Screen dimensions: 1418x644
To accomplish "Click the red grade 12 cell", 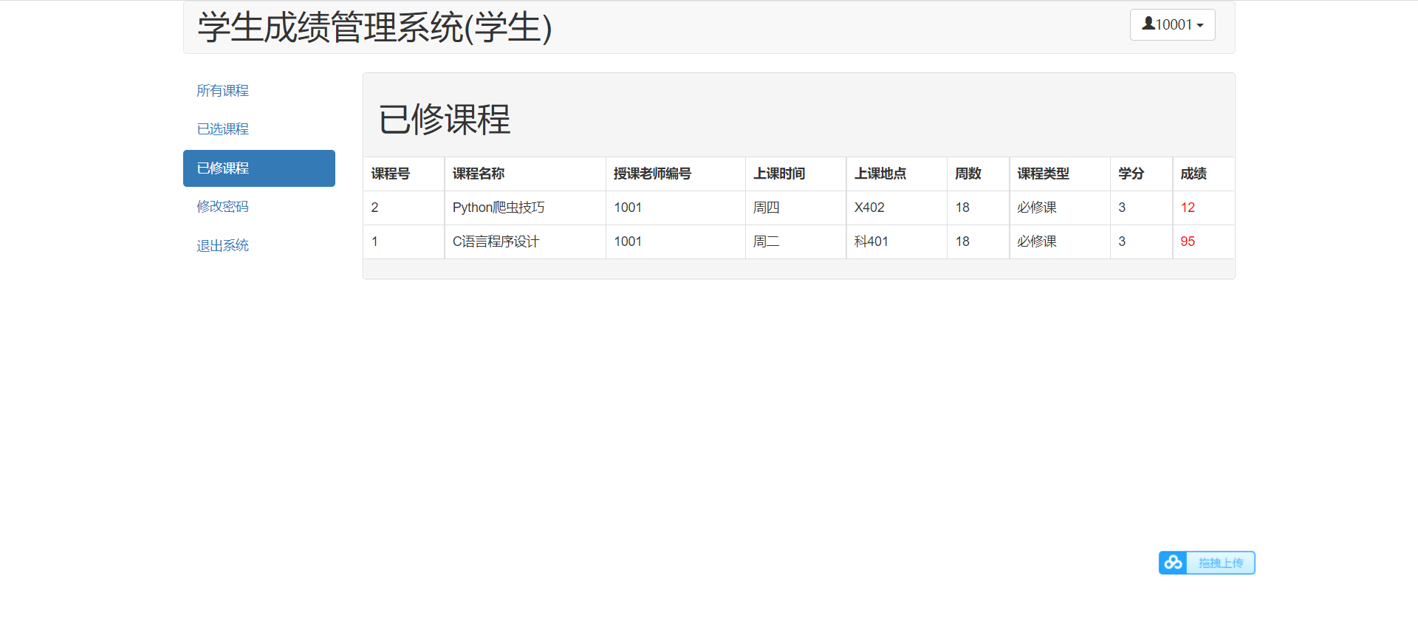I will coord(1204,208).
